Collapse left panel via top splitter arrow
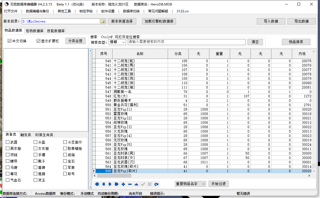 tap(90, 51)
